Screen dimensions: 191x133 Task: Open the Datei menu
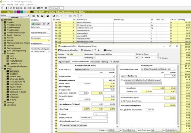3,5
